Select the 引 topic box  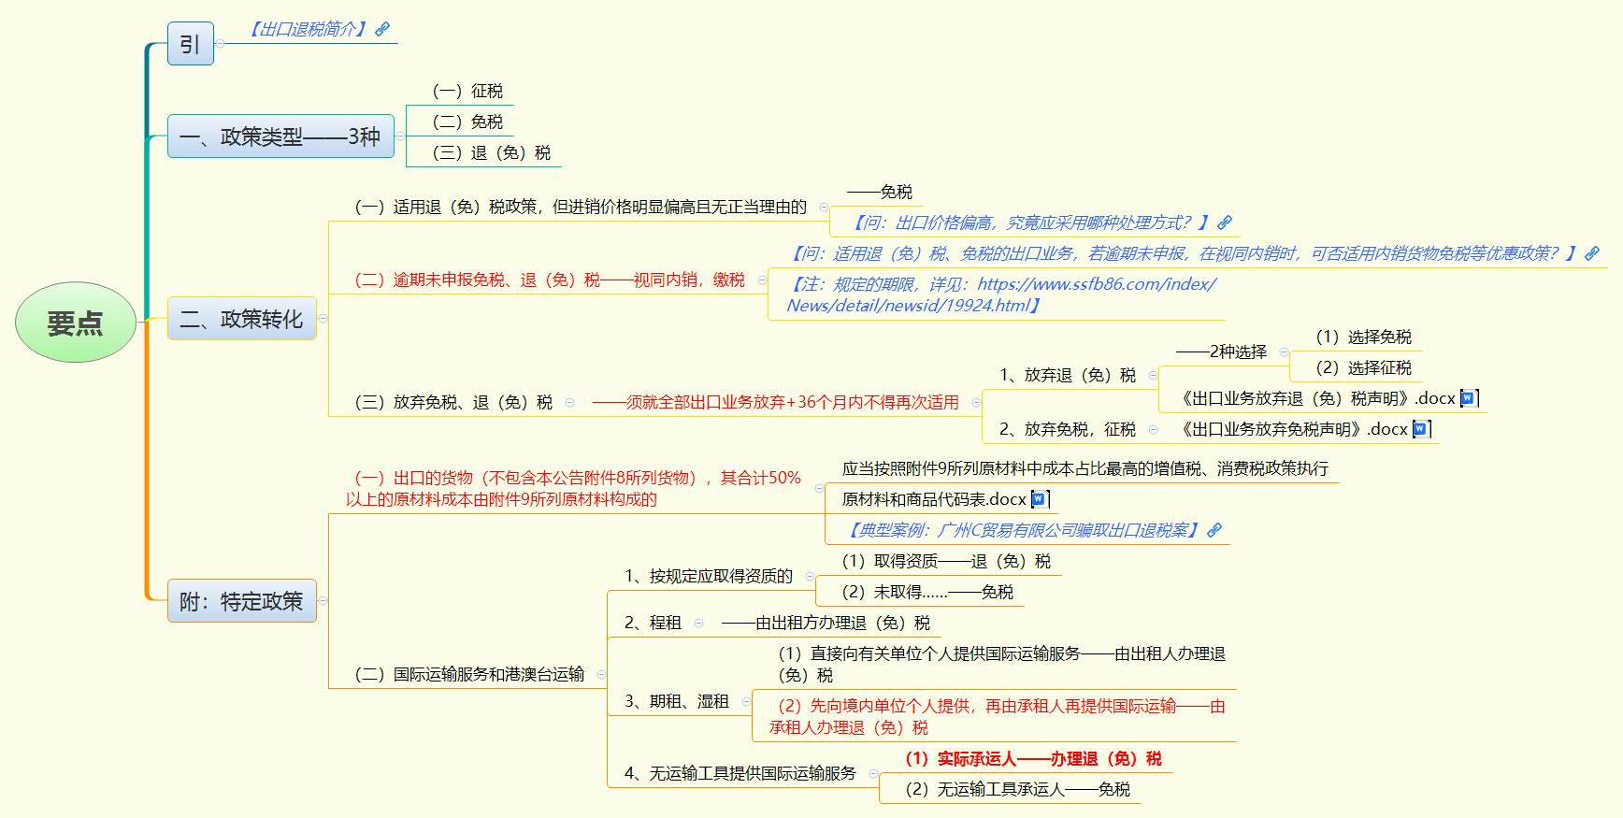191,44
